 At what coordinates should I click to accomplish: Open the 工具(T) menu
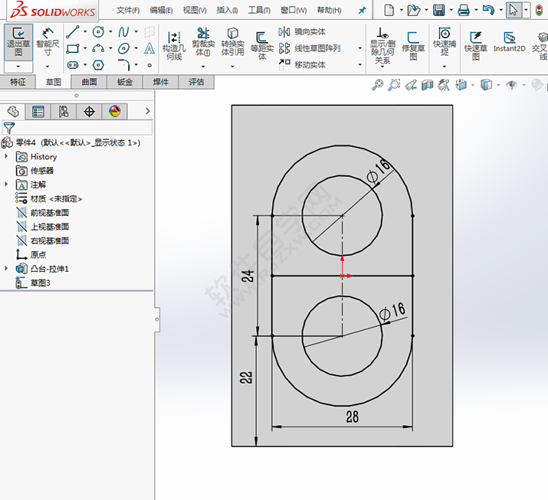click(259, 10)
